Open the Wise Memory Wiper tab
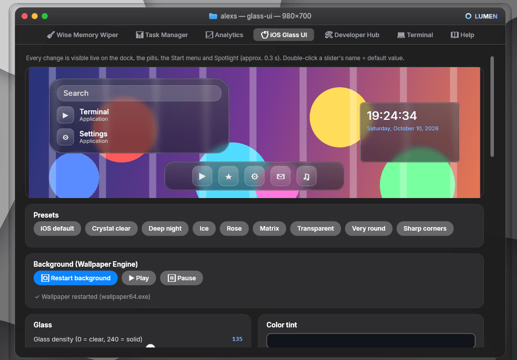This screenshot has height=360, width=517. point(82,35)
